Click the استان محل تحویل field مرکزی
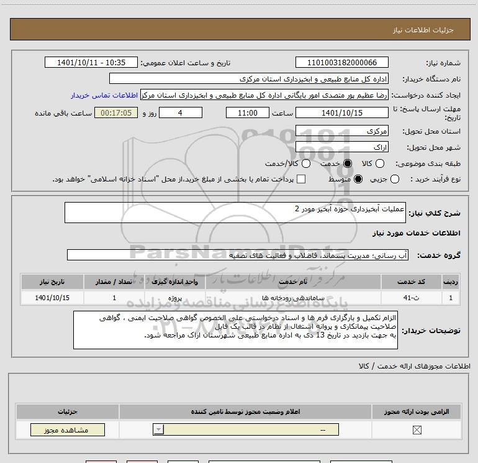 (x=341, y=131)
